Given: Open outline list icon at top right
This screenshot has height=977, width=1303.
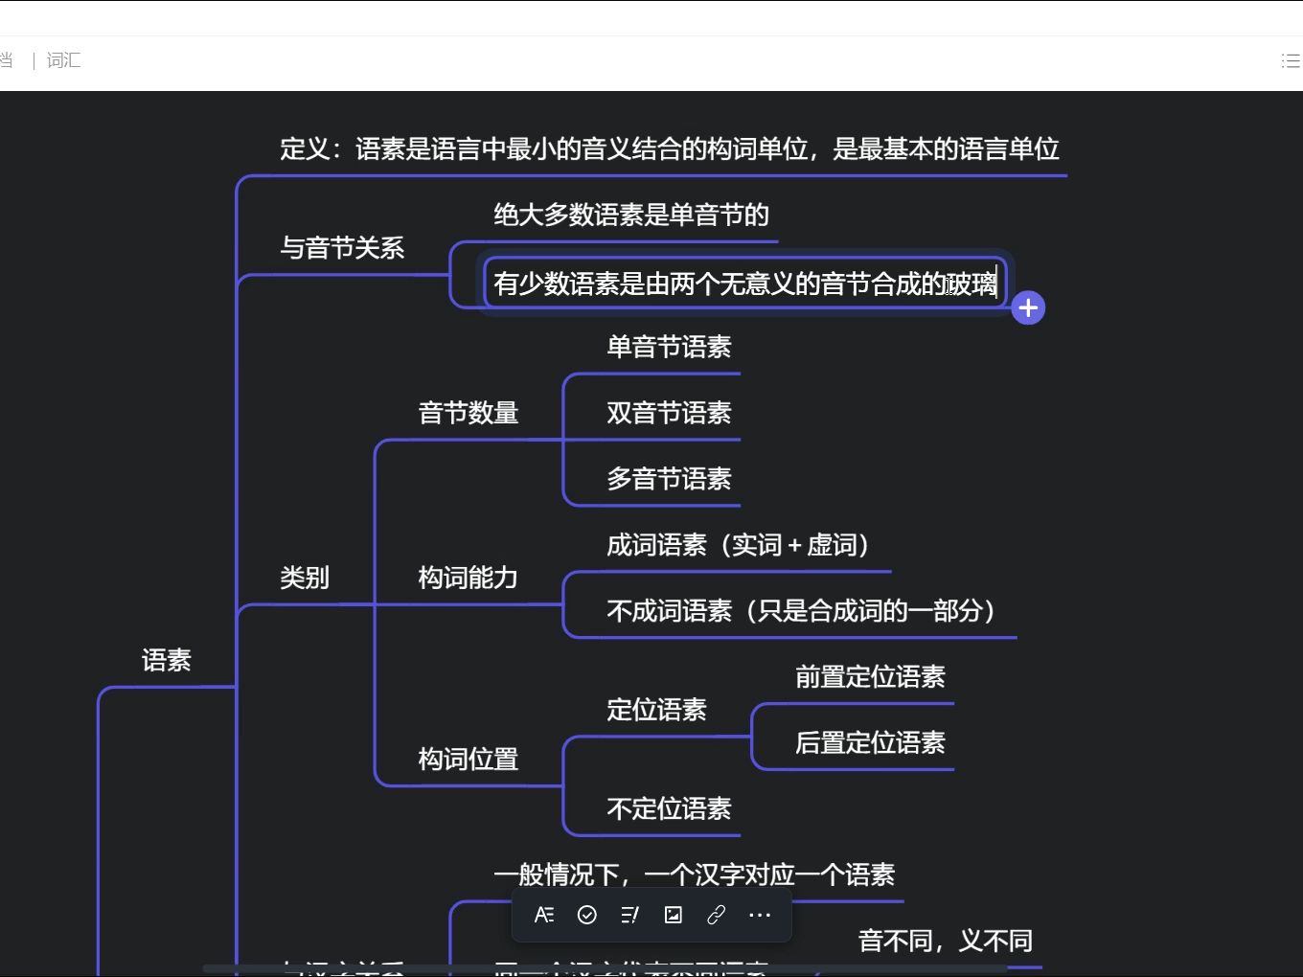Looking at the screenshot, I should [x=1291, y=60].
